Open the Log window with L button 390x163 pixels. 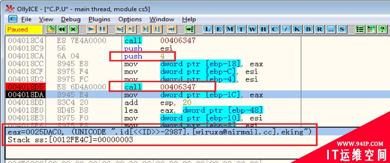[207, 29]
